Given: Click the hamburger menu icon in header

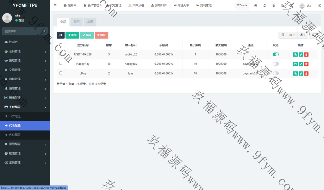Looking at the screenshot, I should click(x=55, y=5).
